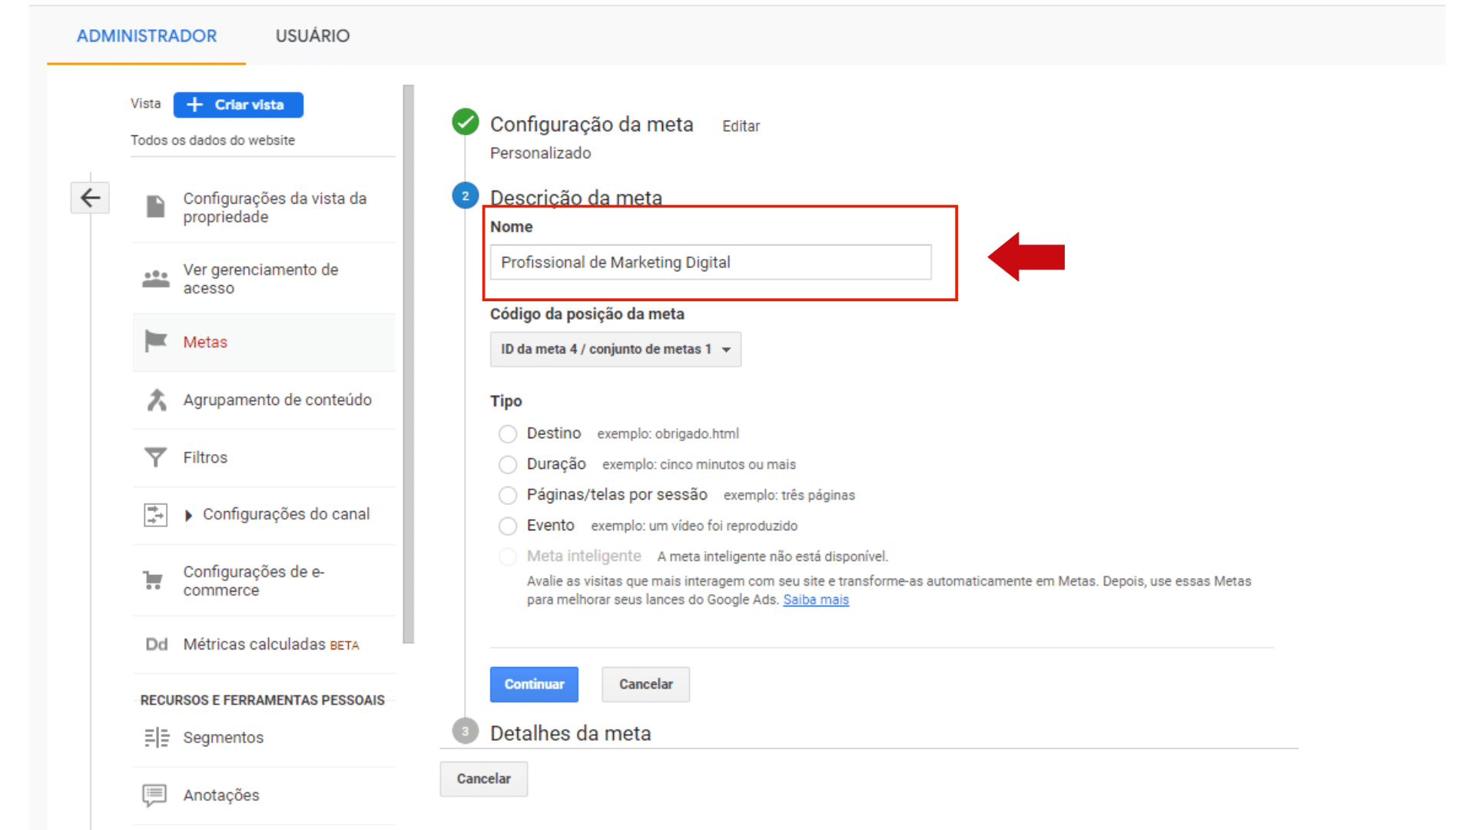The image size is (1475, 830).
Task: Click the shopping cart e-commerce icon
Action: [154, 580]
